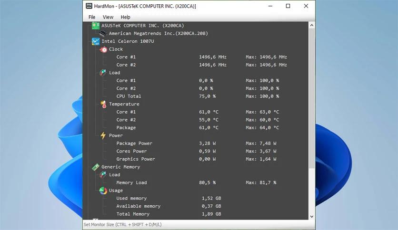Maximize the HardMon window

[288, 6]
